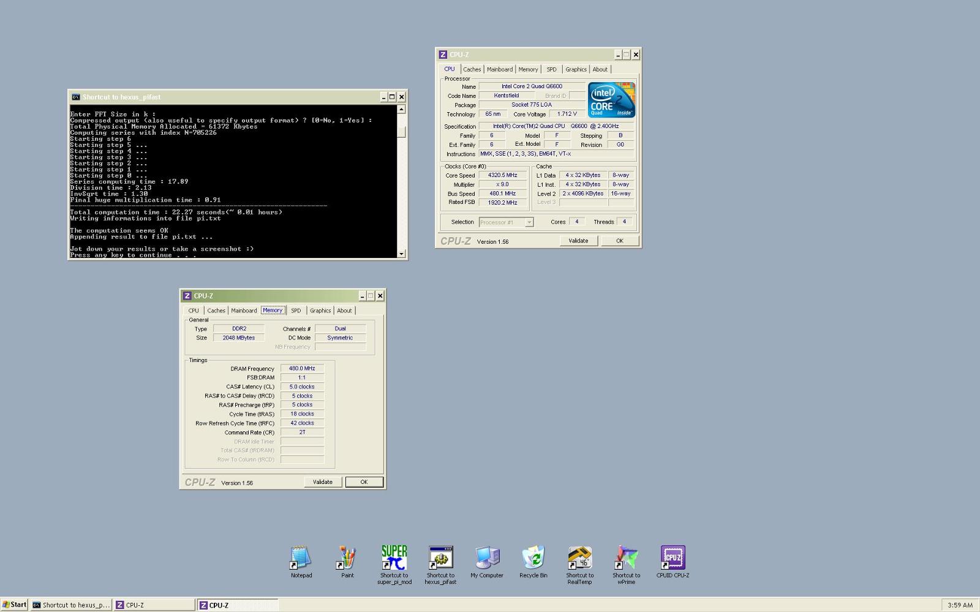Close the upper CPU-Z window
Viewport: 980px width, 612px height.
(x=636, y=55)
